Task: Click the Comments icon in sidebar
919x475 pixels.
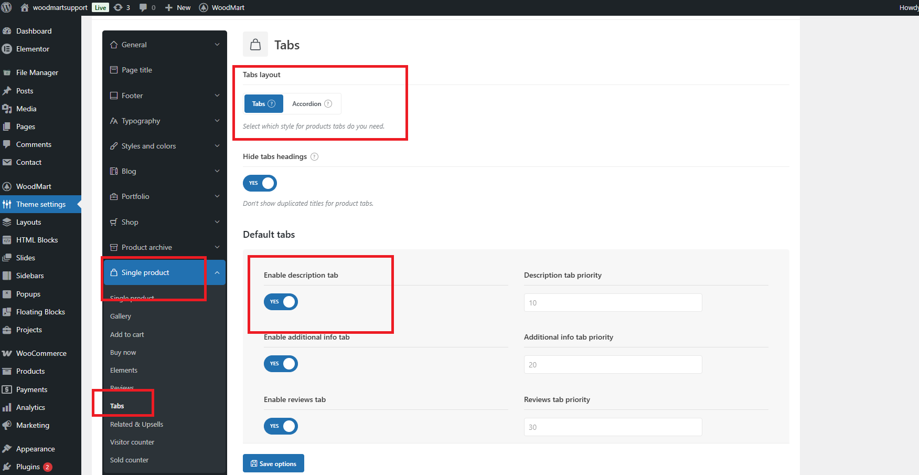Action: tap(7, 144)
